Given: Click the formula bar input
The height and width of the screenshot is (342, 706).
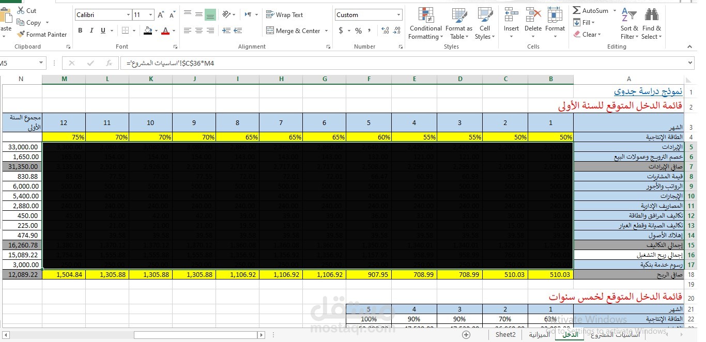Looking at the screenshot, I should coord(403,63).
